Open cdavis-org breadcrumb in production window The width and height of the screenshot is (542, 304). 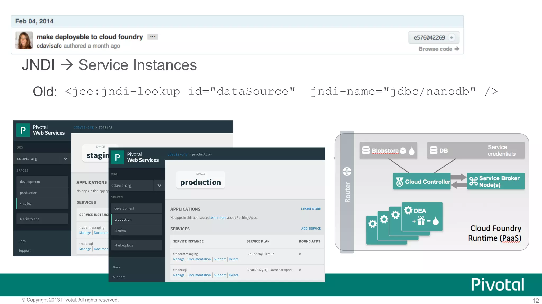point(177,154)
